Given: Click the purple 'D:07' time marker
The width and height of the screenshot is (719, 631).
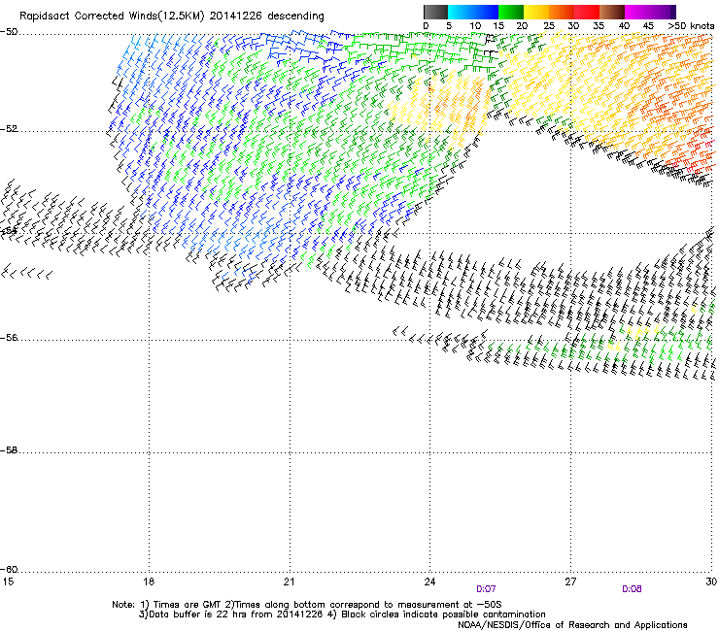Looking at the screenshot, I should click(x=486, y=589).
